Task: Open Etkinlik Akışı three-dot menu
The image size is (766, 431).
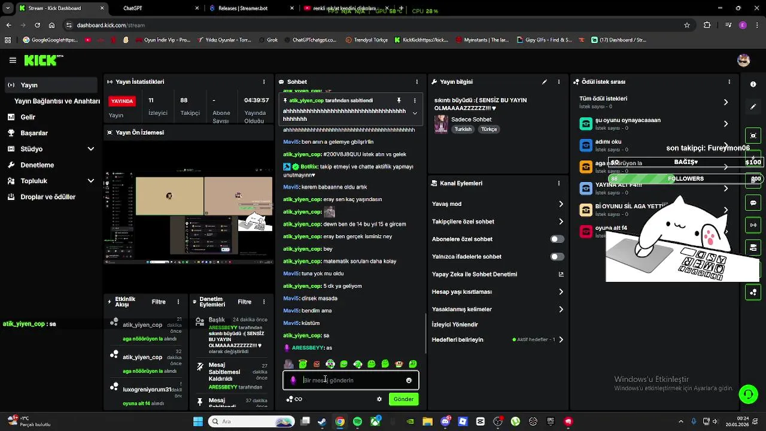Action: point(178,302)
